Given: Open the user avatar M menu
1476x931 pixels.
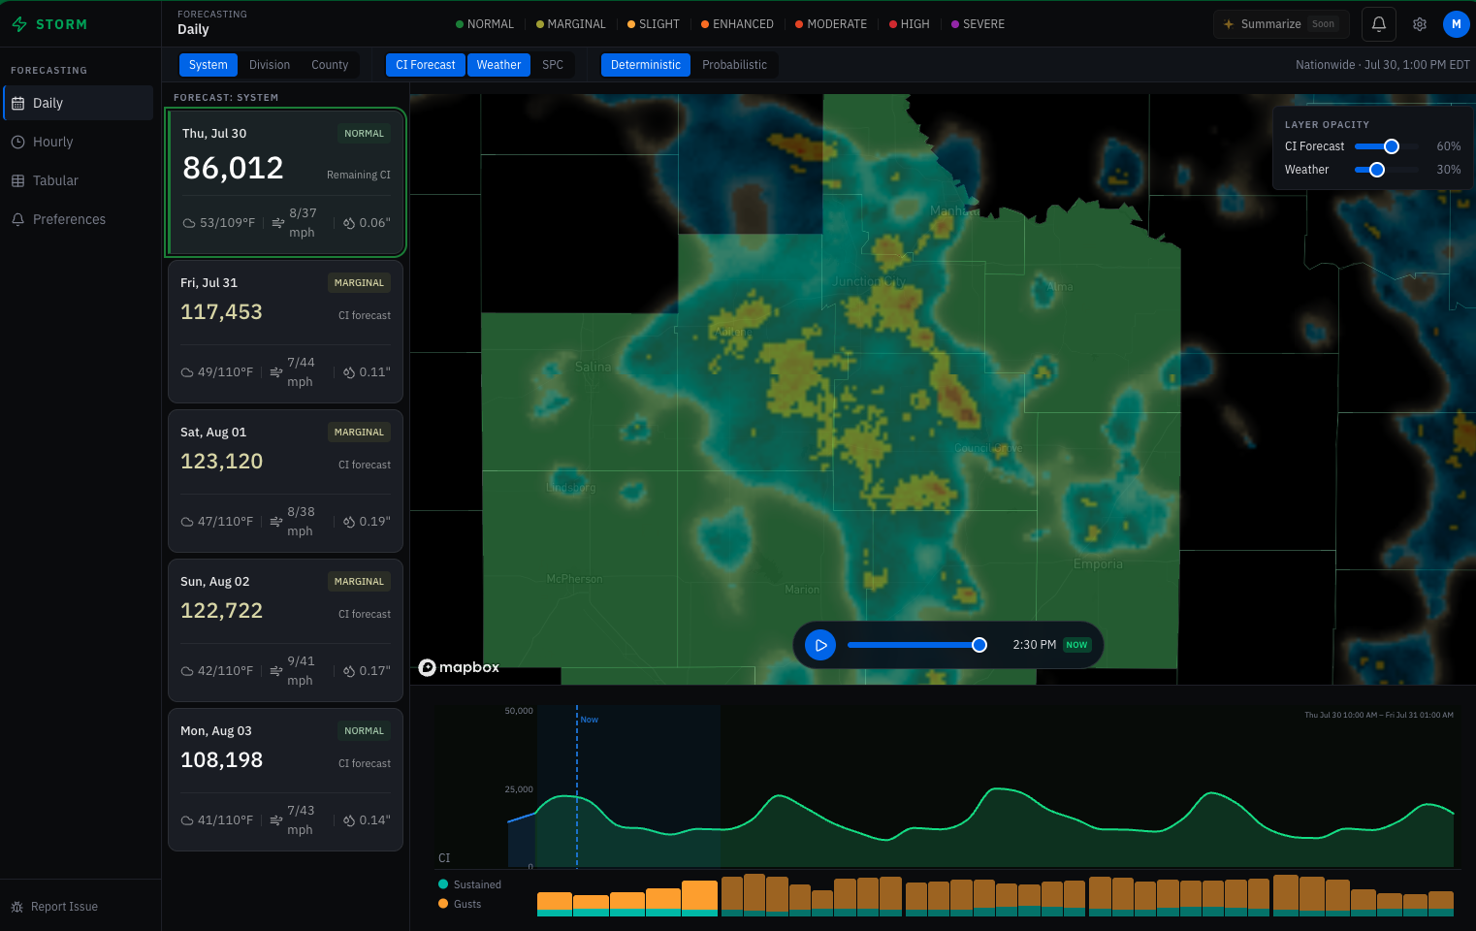Looking at the screenshot, I should (x=1457, y=24).
